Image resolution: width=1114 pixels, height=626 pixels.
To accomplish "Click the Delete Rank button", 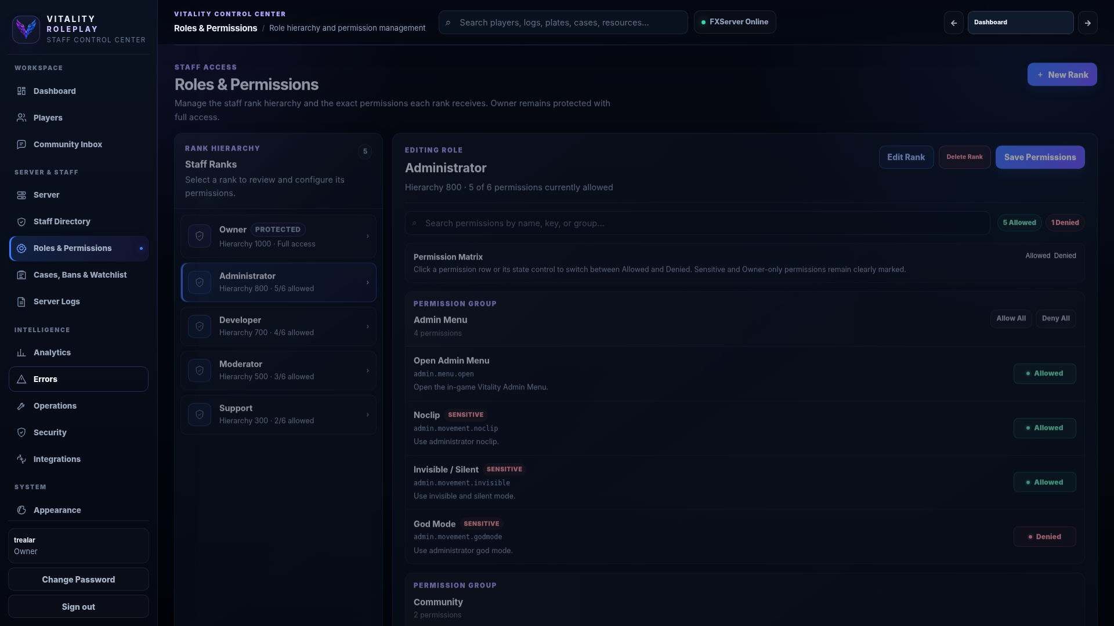I will point(964,157).
